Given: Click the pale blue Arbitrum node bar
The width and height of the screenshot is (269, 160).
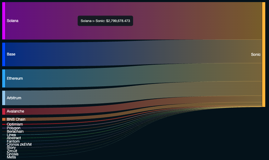Looking at the screenshot, I should click(x=4, y=98).
